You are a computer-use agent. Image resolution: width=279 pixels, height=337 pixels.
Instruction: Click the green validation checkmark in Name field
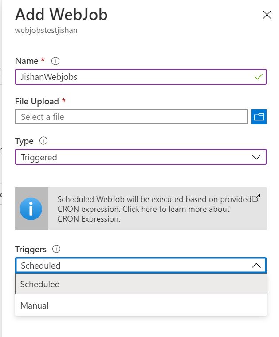click(x=259, y=77)
